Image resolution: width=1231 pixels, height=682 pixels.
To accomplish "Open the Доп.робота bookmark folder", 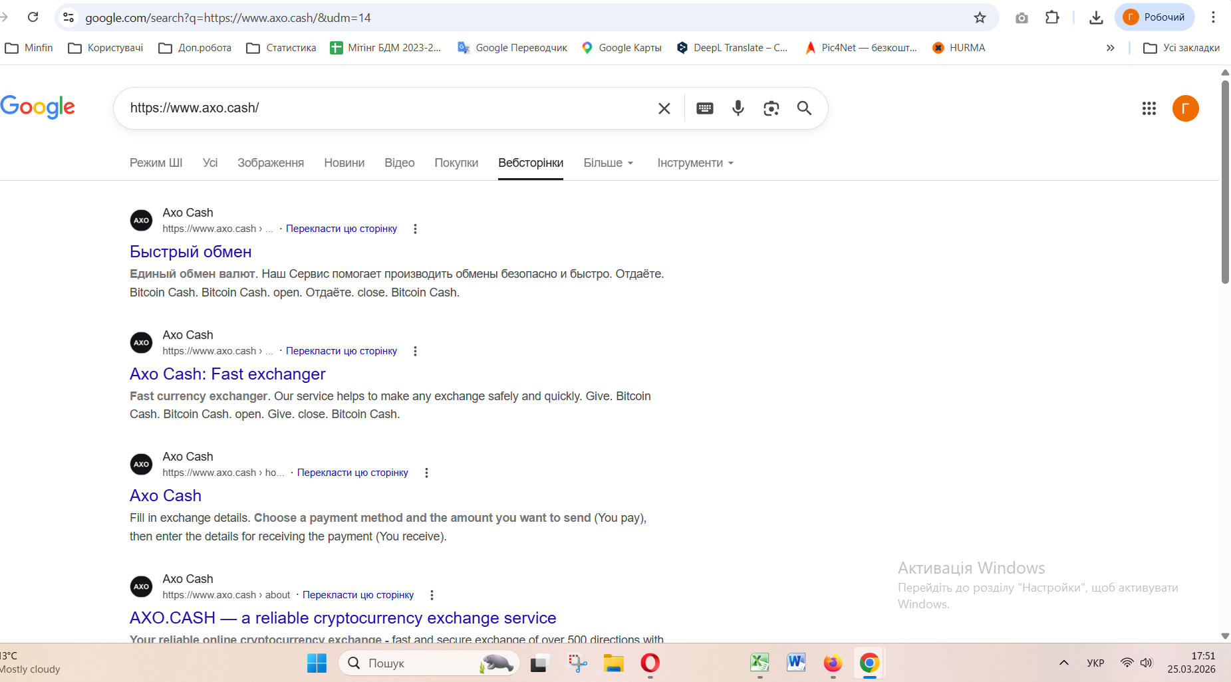I will point(195,48).
